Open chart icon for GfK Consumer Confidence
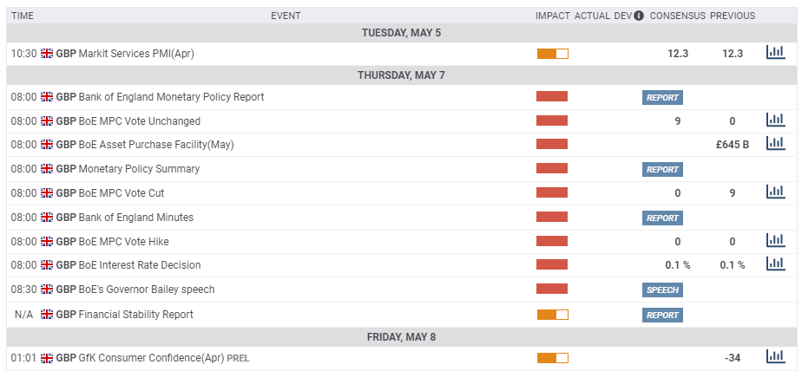This screenshot has width=802, height=371. click(x=775, y=356)
